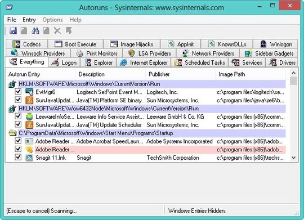Viewport: 304px width, 220px height.
Task: Uncheck the LexwareInfoSe entry checkbox
Action: tap(18, 116)
